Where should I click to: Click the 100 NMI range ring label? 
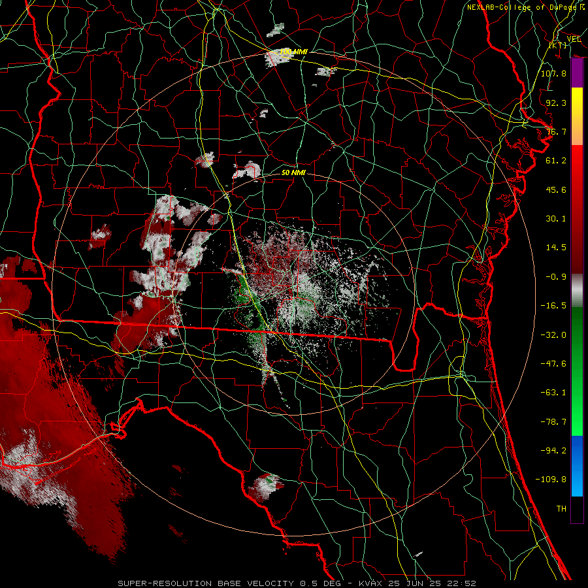(x=293, y=52)
